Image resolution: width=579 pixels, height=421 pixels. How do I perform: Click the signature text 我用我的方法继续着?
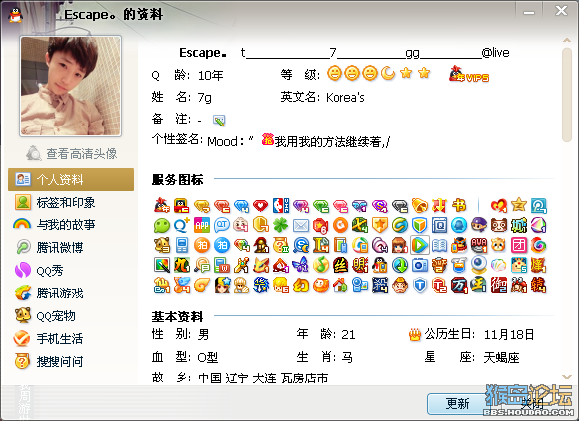point(328,141)
